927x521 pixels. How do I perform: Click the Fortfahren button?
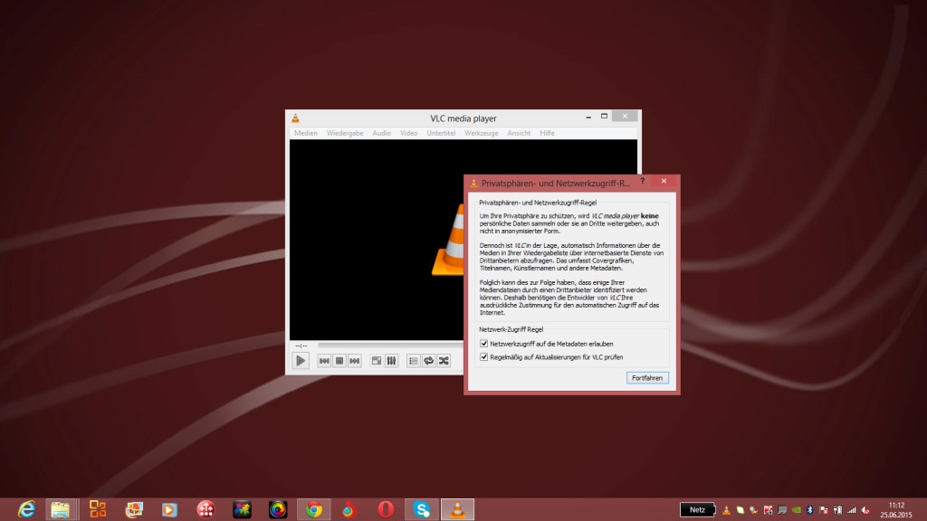tap(647, 378)
